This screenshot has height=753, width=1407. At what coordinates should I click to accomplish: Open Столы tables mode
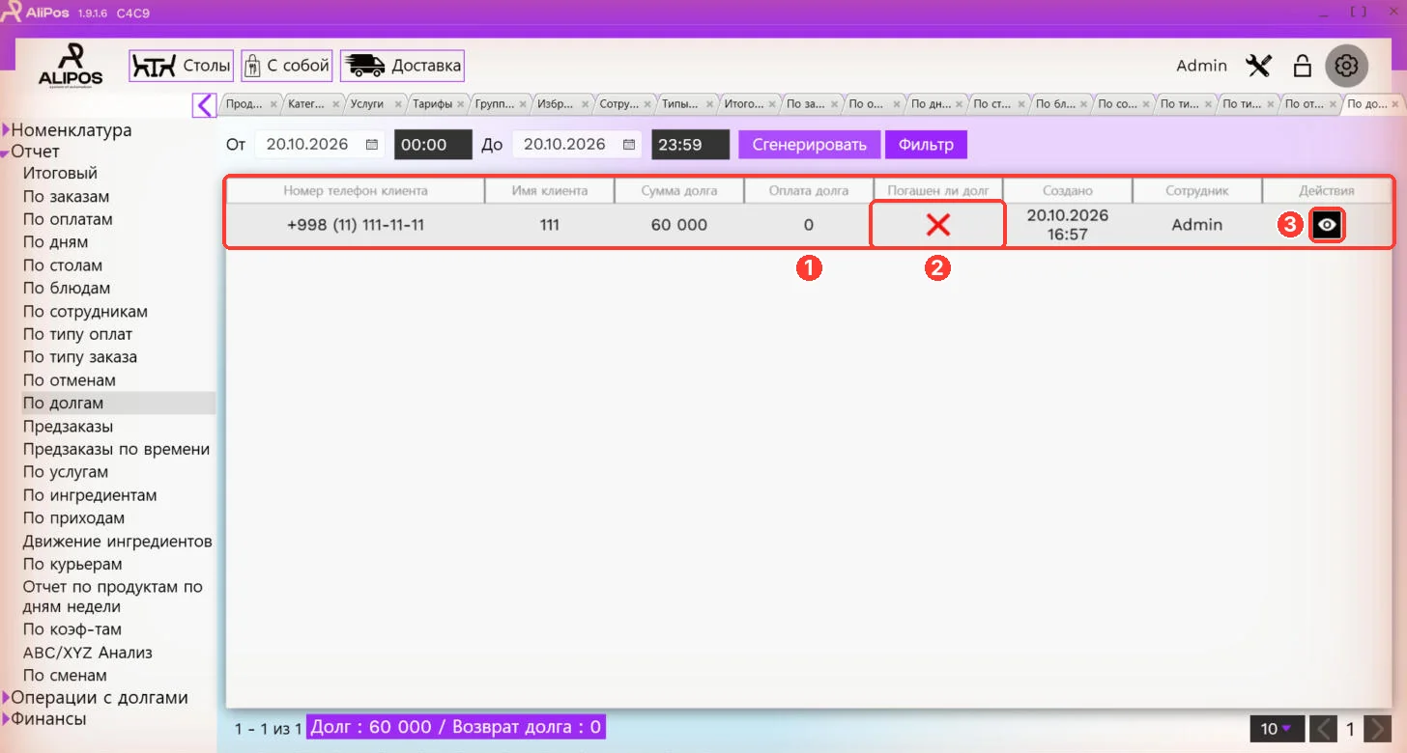tap(182, 66)
